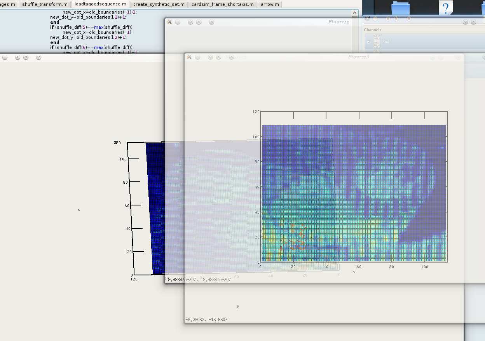Click the y-axis label 120 of the Figure 56 plot
Screen dimensions: 485x341
256,112
